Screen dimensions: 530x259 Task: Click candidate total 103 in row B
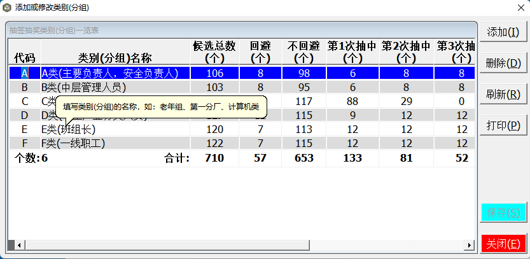tap(214, 87)
